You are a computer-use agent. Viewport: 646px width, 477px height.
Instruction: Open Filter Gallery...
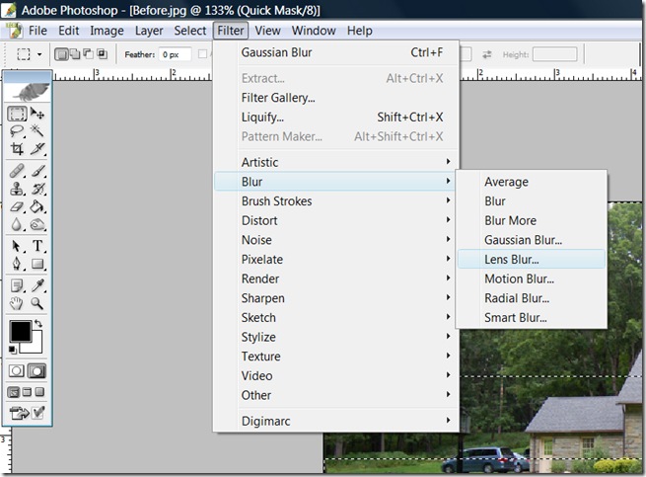(336, 98)
